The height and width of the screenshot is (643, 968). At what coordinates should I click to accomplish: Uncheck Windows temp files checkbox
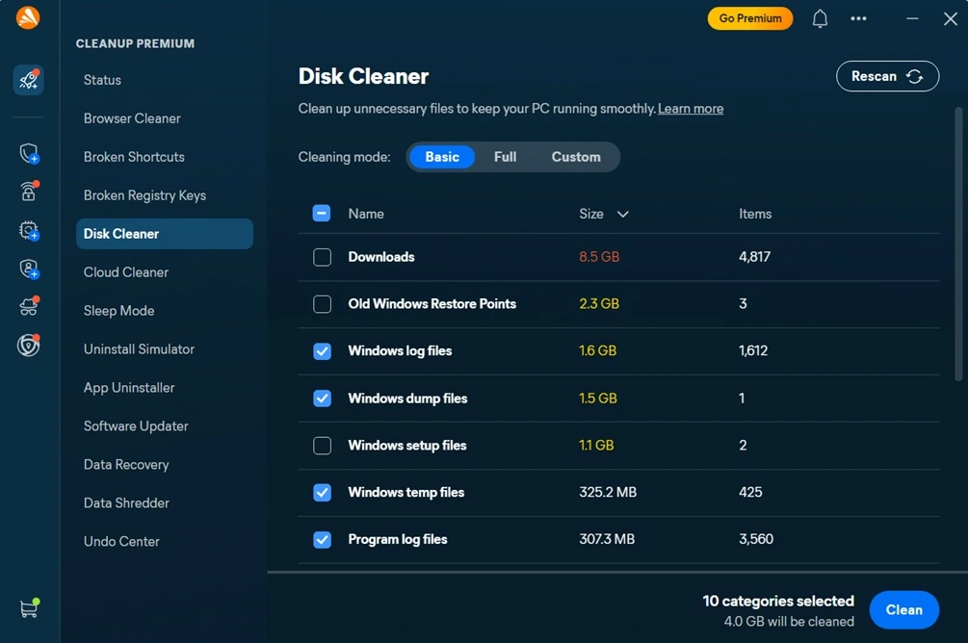tap(322, 492)
